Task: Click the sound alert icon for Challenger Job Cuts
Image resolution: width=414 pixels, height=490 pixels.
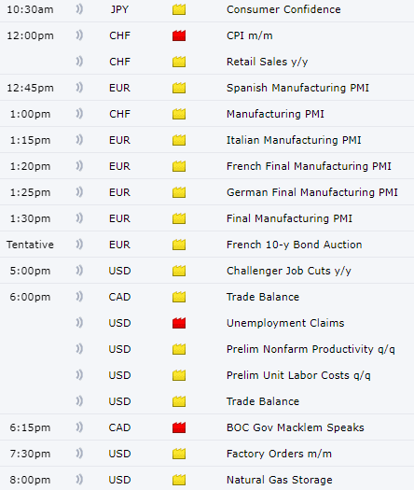Action: point(79,271)
